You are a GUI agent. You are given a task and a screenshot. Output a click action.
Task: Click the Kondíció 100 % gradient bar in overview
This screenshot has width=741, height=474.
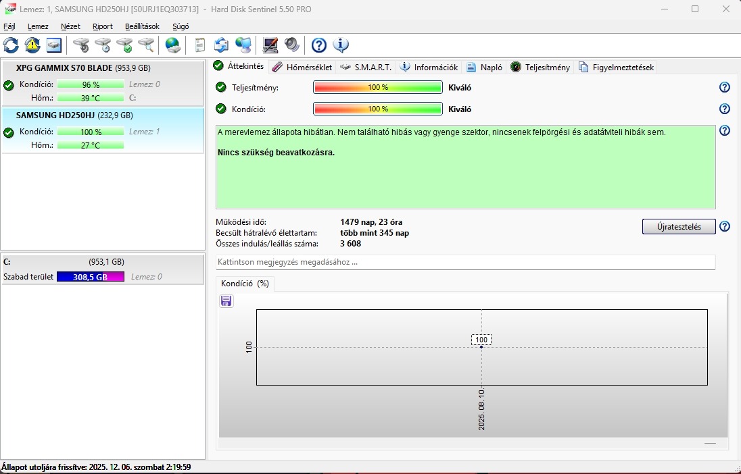pos(377,109)
